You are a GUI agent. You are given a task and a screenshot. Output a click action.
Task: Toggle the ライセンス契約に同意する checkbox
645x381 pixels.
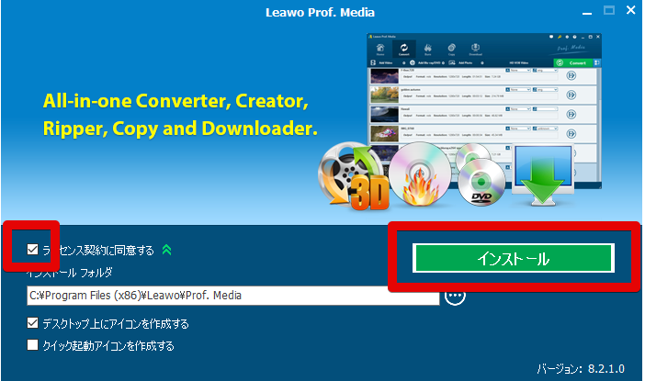(x=32, y=249)
